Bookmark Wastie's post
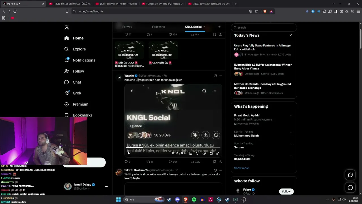The image size is (362, 204). coord(215,162)
